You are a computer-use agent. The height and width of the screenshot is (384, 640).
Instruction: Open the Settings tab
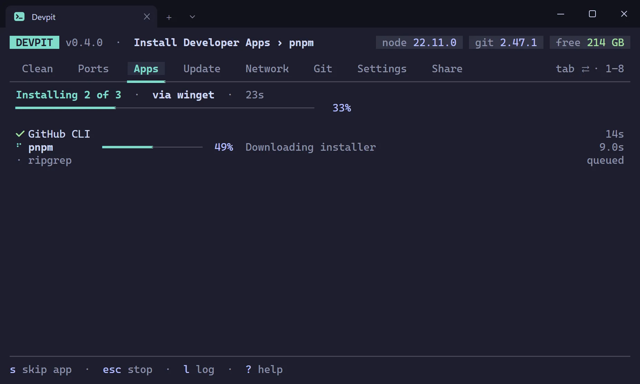[382, 69]
